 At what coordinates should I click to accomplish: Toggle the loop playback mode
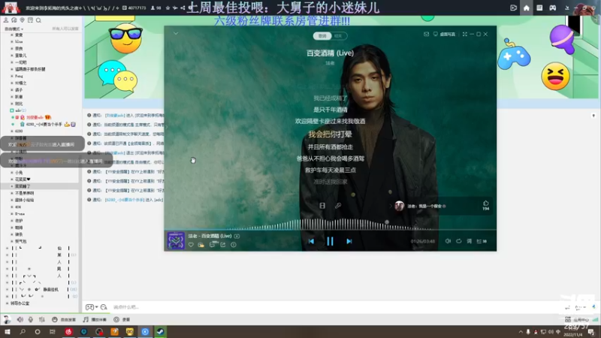pos(459,241)
